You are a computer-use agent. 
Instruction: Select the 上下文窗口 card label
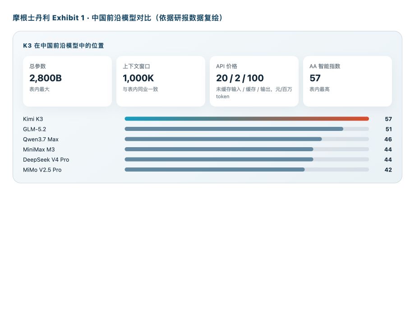136,66
